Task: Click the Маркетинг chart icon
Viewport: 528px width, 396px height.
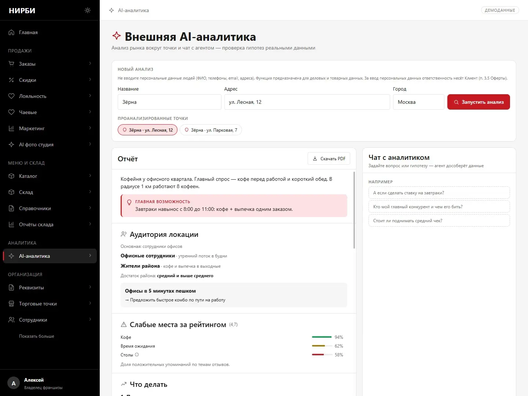Action: (x=11, y=128)
